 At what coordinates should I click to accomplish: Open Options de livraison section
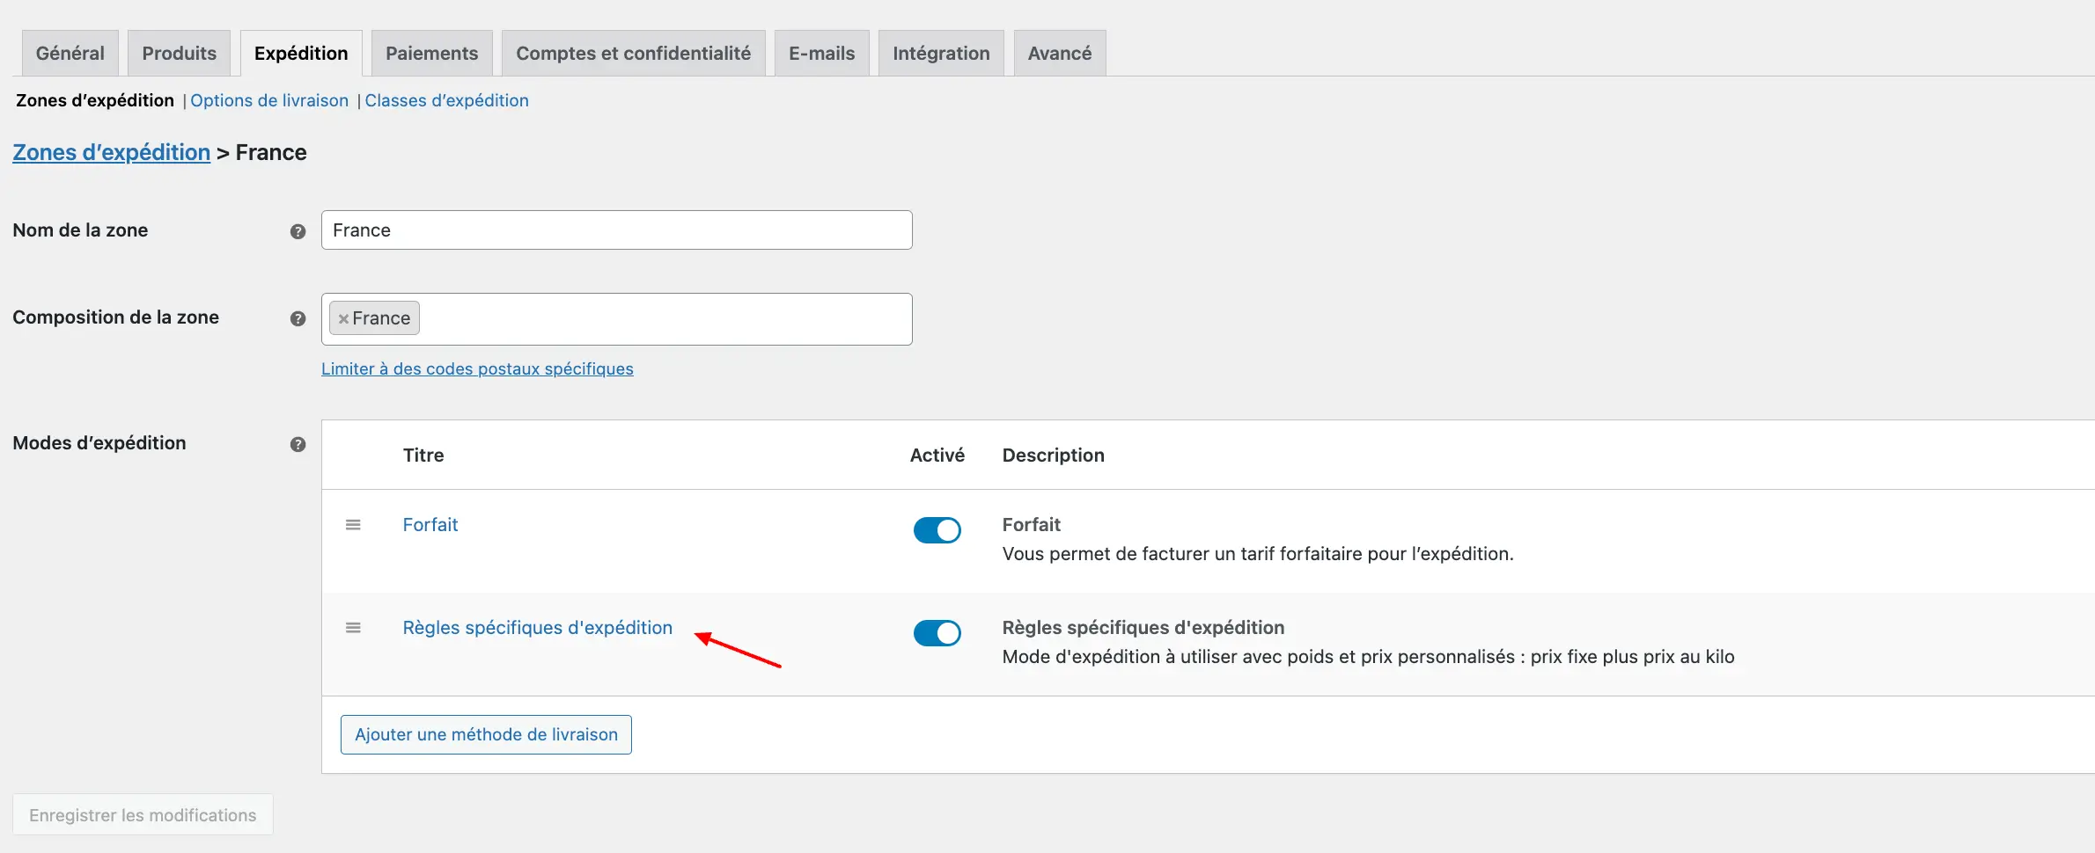(269, 101)
